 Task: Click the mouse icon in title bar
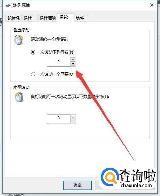[x=8, y=6]
